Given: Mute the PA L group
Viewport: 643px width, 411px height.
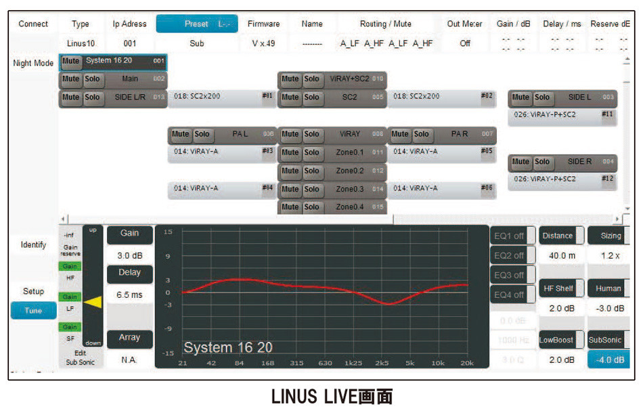Looking at the screenshot, I should pyautogui.click(x=181, y=135).
